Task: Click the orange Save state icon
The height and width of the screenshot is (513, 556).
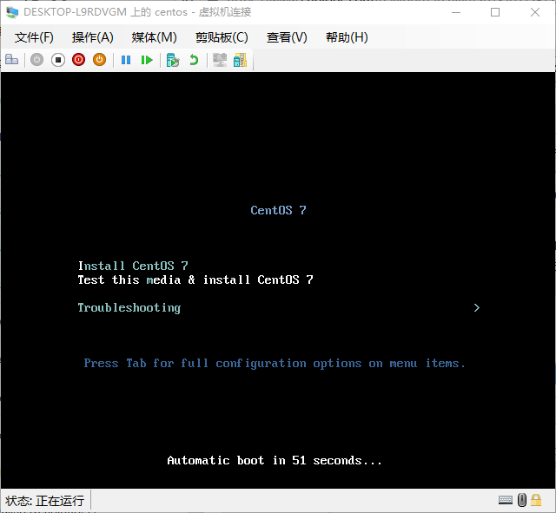Action: [100, 60]
